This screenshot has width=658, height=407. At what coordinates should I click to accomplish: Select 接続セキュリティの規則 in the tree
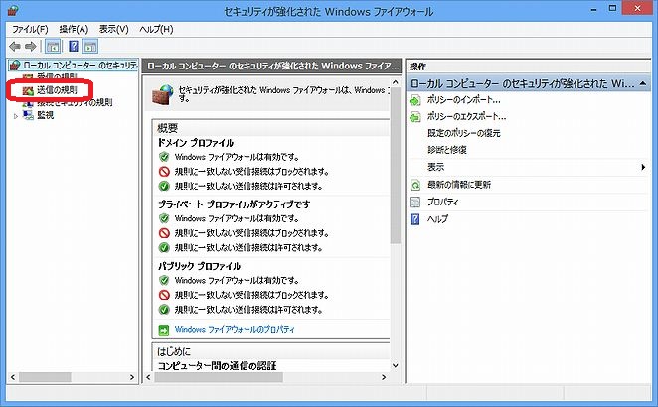coord(75,102)
